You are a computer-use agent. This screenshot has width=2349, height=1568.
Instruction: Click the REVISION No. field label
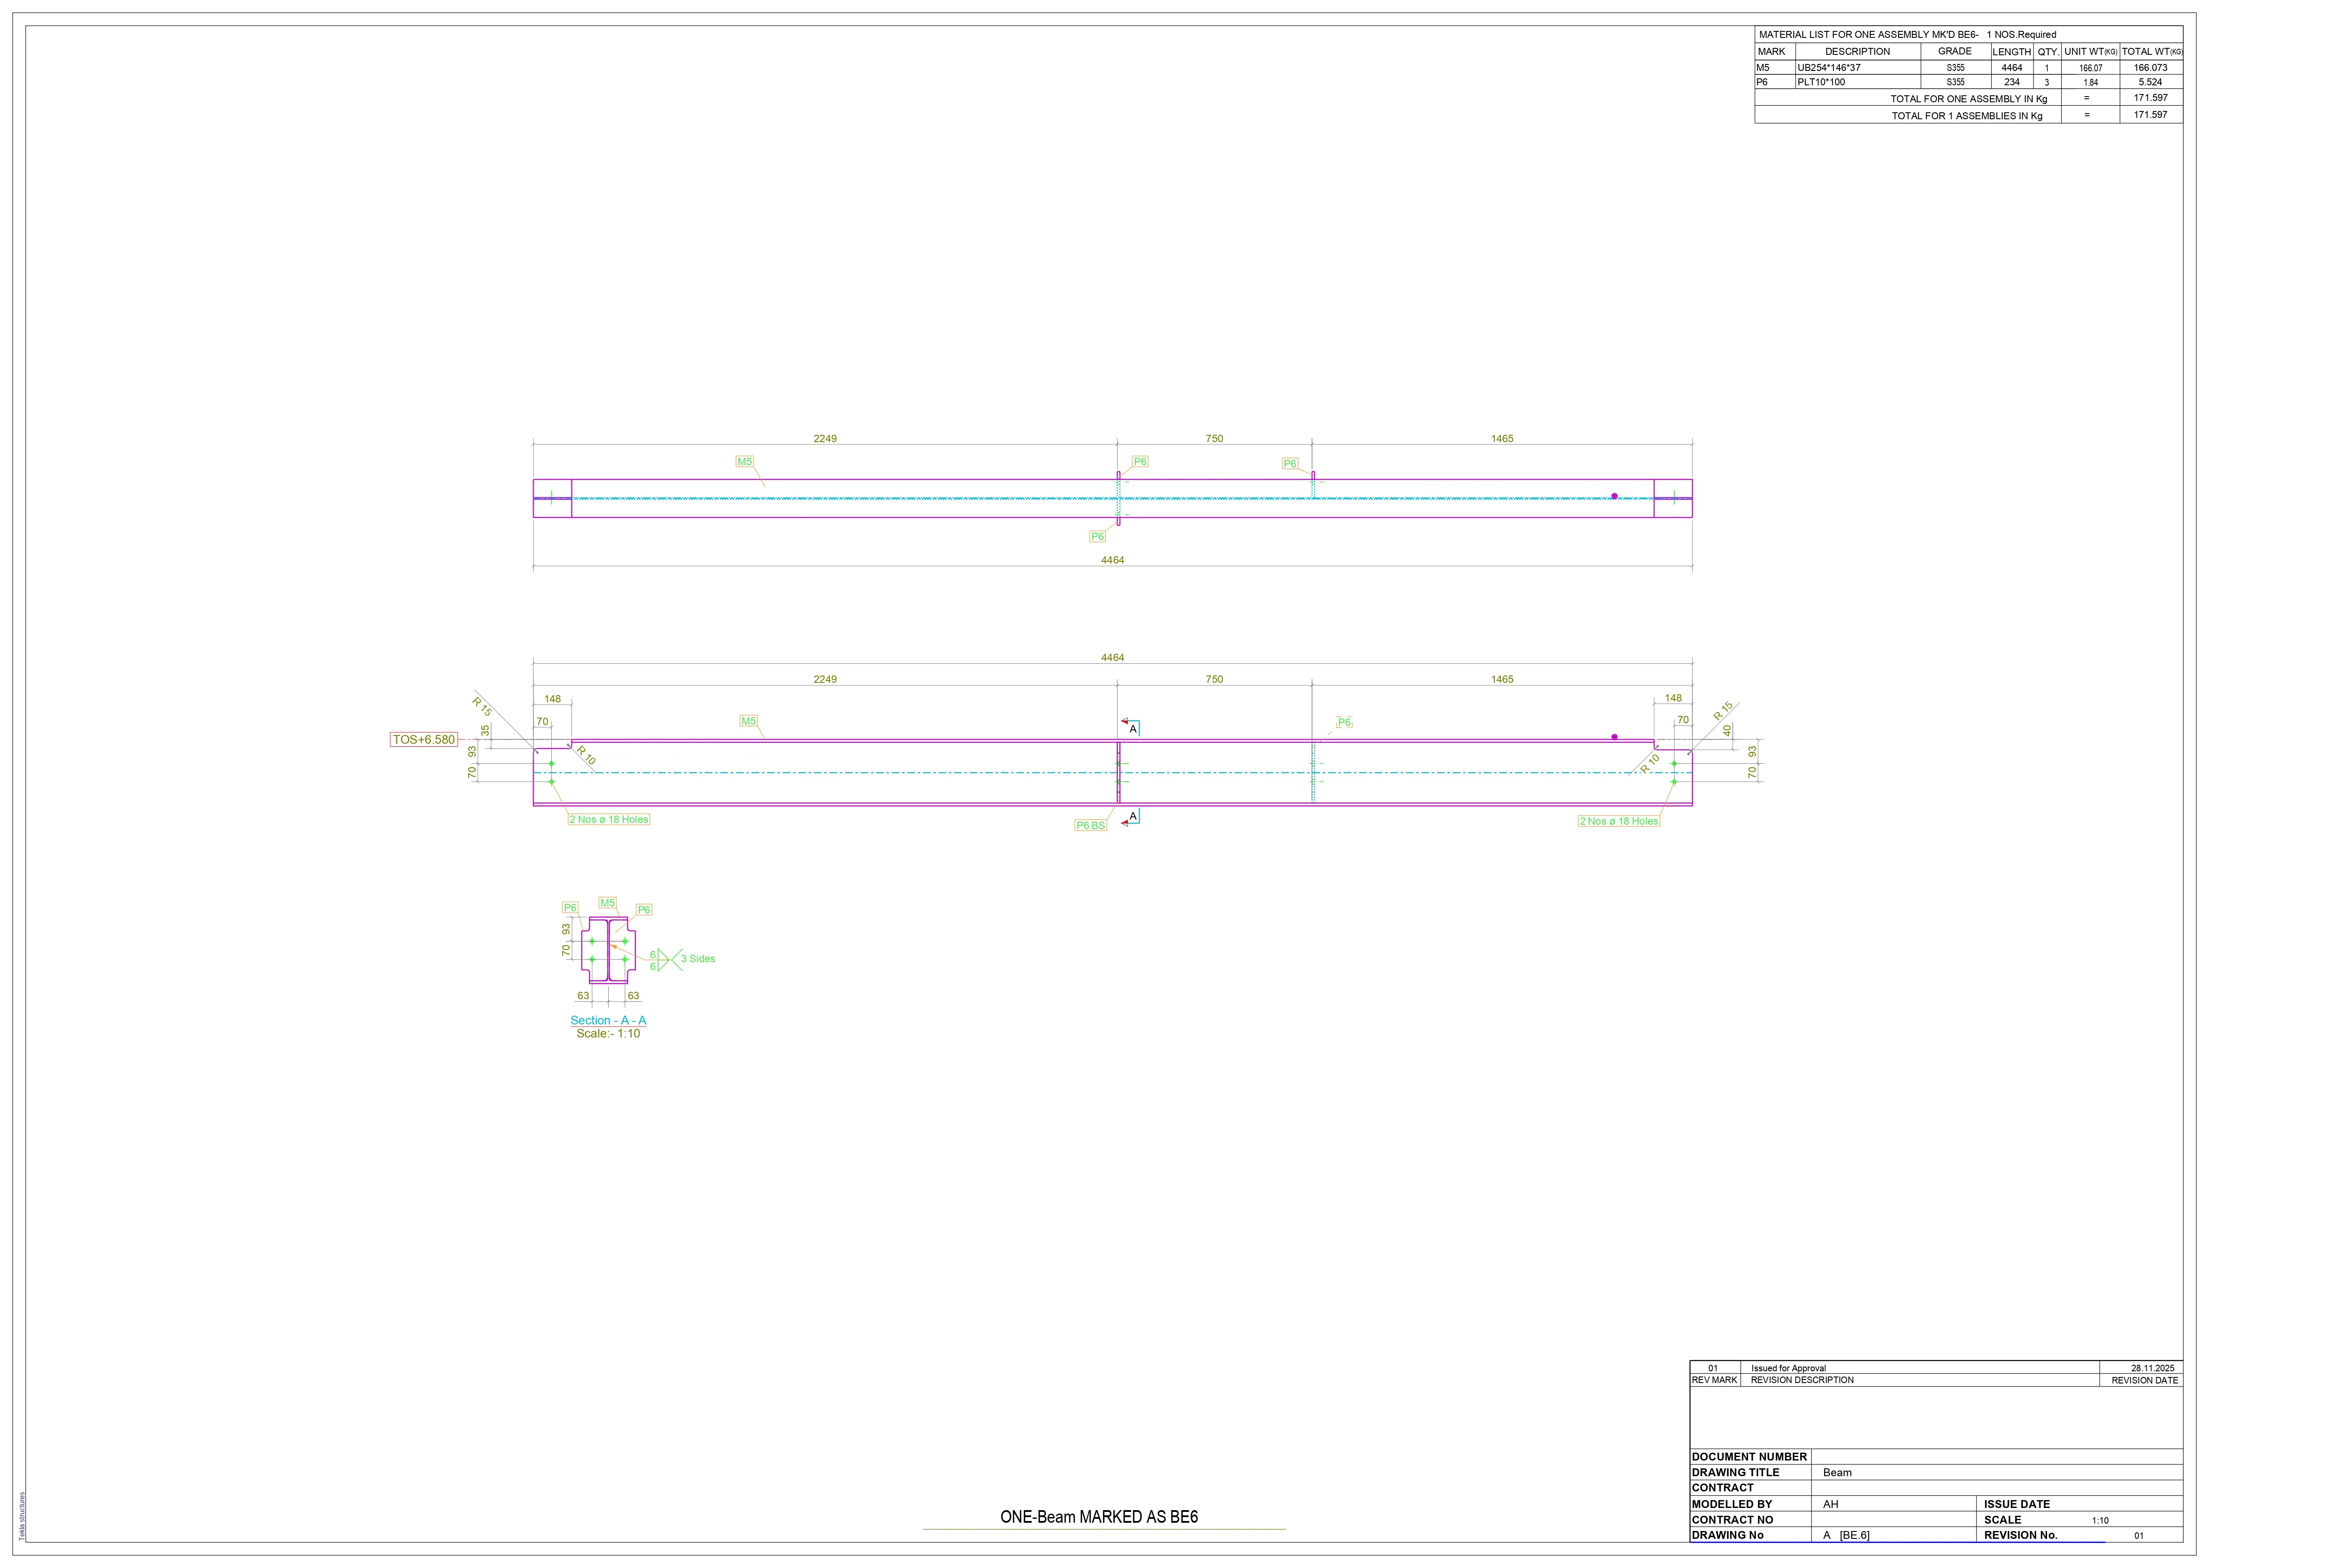(2020, 1535)
